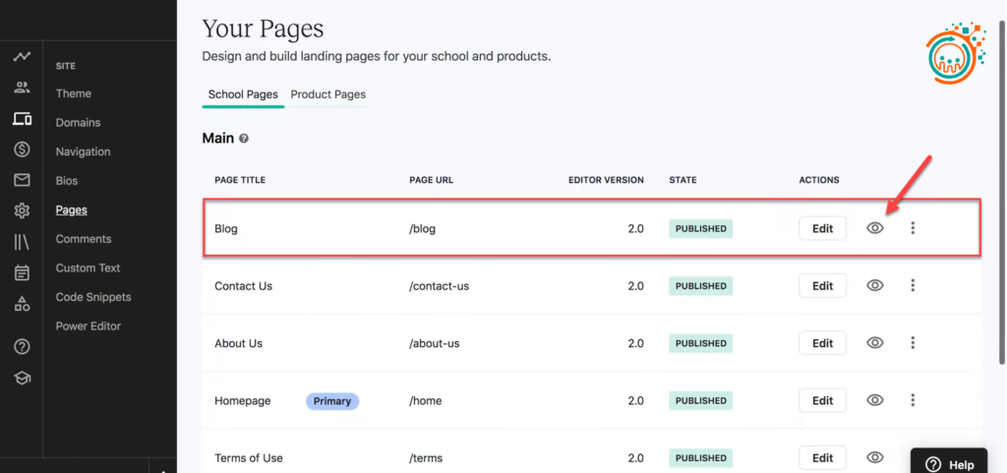
Task: Open more options for Blog page
Action: [913, 228]
